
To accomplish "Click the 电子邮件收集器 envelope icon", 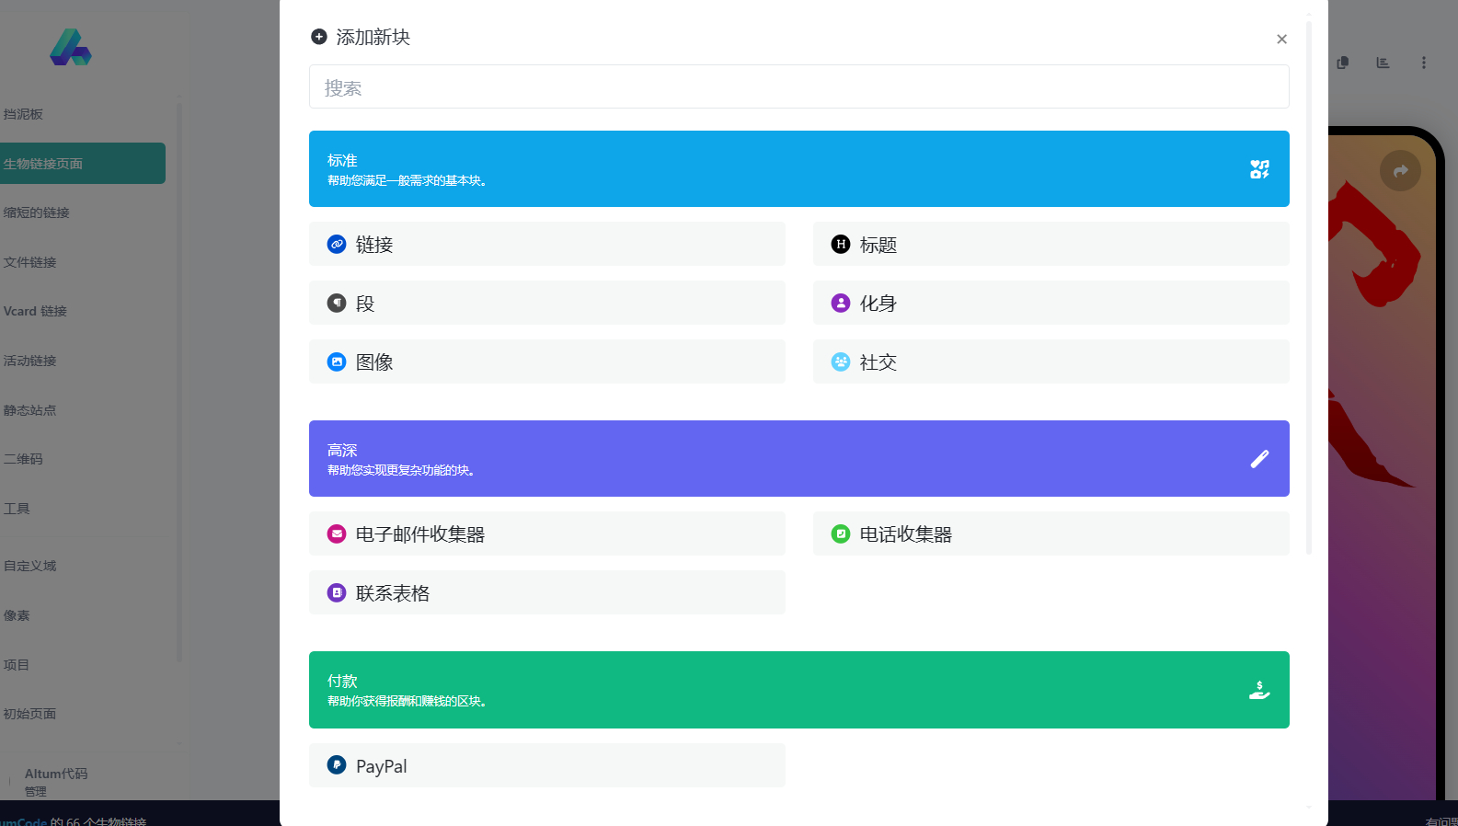I will pyautogui.click(x=337, y=533).
